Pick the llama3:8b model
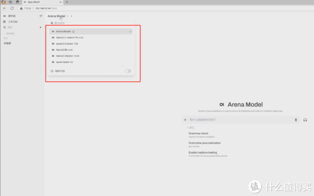 coord(91,50)
